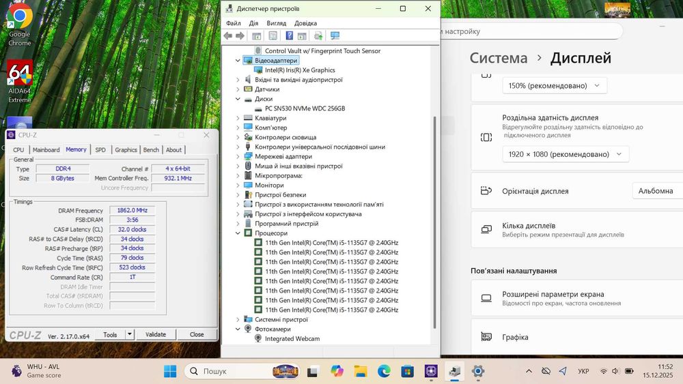Open CPU-Z Tools dropdown arrow
Image resolution: width=683 pixels, height=384 pixels.
129,334
